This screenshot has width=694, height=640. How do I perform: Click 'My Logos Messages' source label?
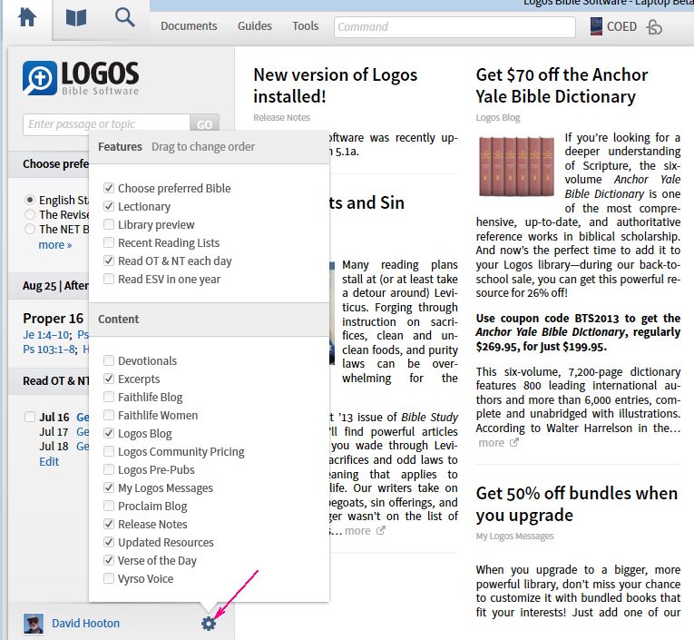514,536
